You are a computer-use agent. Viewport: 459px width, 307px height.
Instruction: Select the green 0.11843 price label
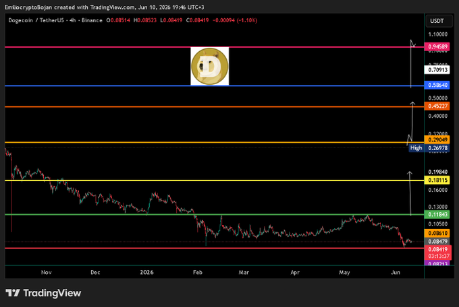[x=437, y=215]
